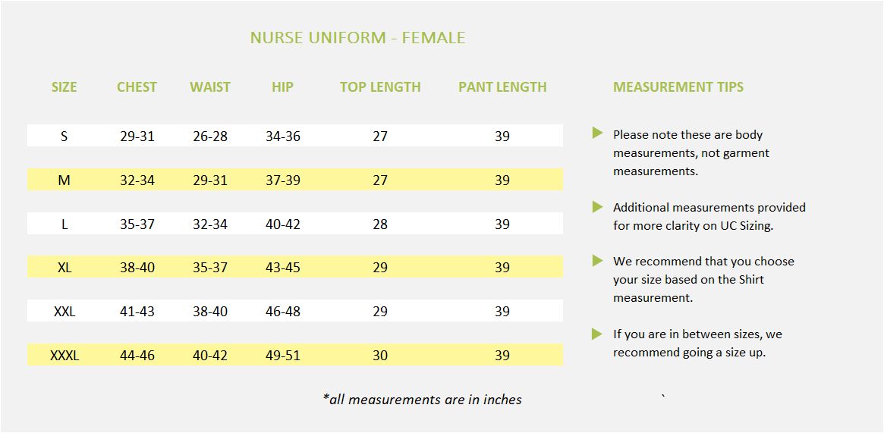
Task: Click top length value 30 for XXXL
Action: coord(380,355)
